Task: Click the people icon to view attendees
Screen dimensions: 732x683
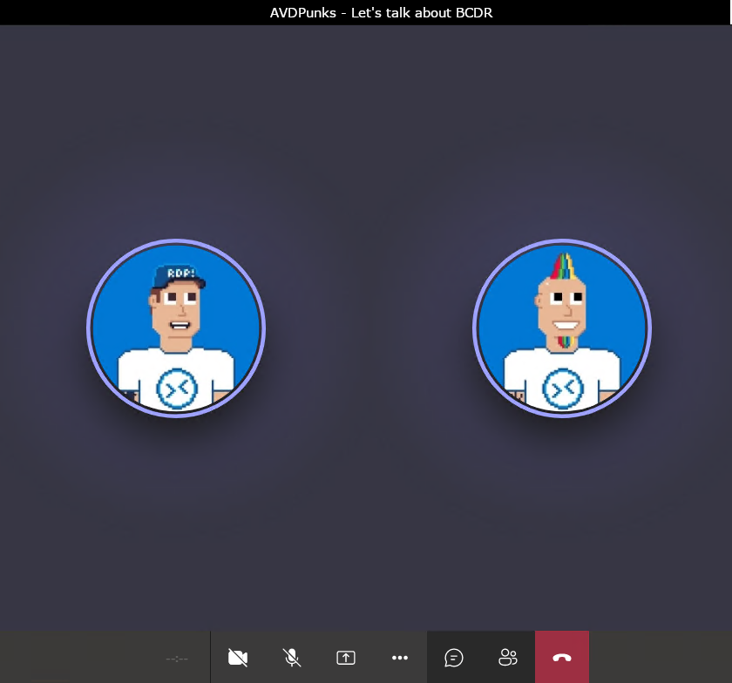Action: (508, 658)
